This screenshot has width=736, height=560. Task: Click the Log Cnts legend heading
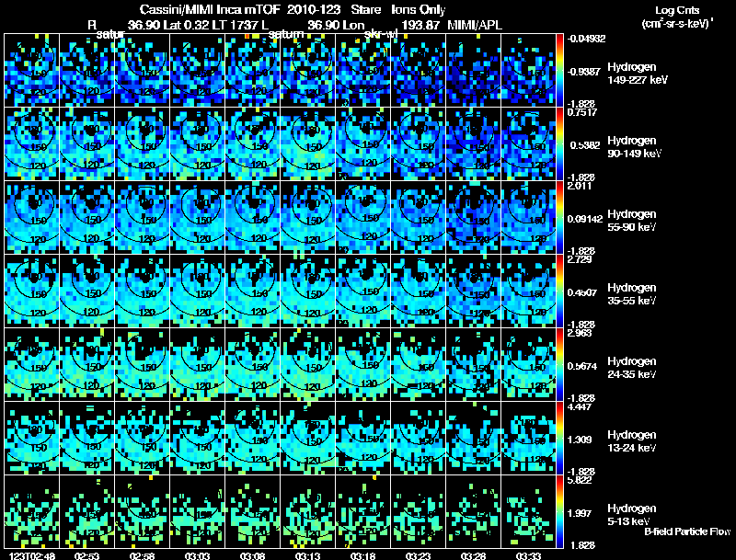coord(677,10)
